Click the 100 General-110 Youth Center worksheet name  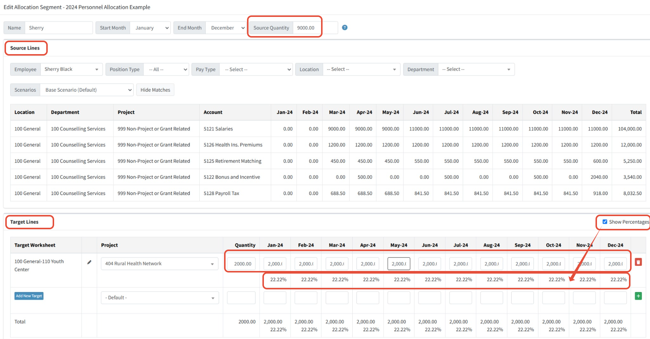(x=39, y=266)
